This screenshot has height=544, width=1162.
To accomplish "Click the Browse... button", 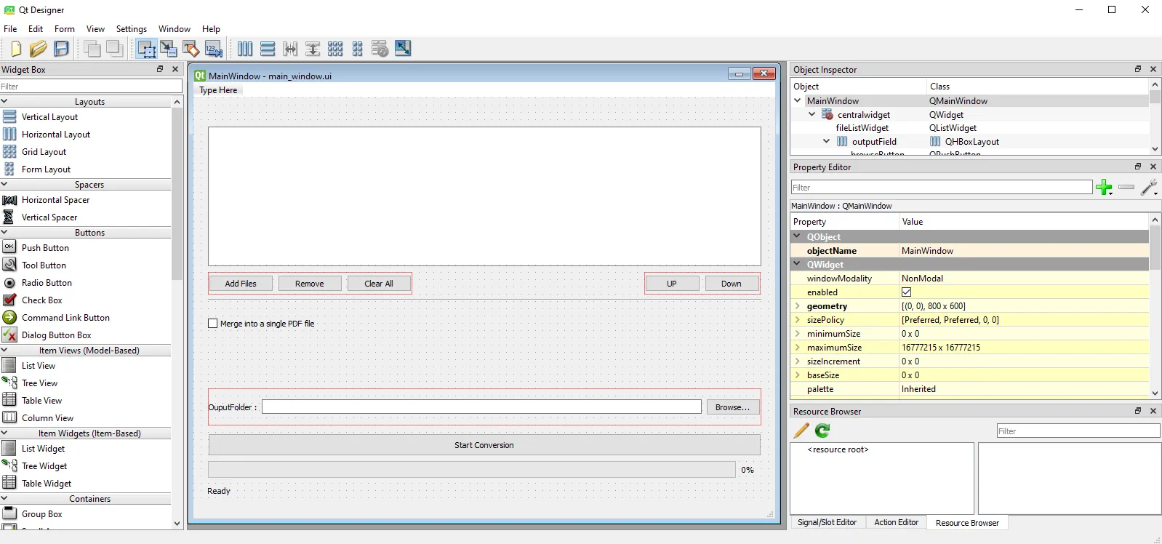I will pyautogui.click(x=732, y=407).
